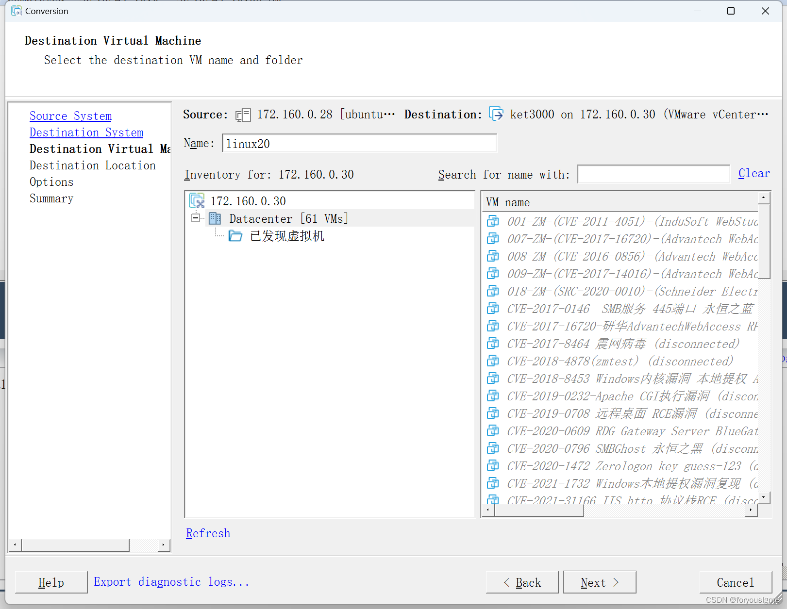Click the Help button
The height and width of the screenshot is (609, 787).
tap(51, 582)
